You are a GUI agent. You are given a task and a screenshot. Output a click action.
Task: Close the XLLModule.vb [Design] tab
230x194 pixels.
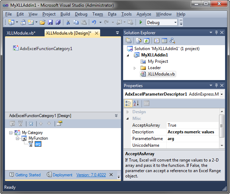(97, 33)
